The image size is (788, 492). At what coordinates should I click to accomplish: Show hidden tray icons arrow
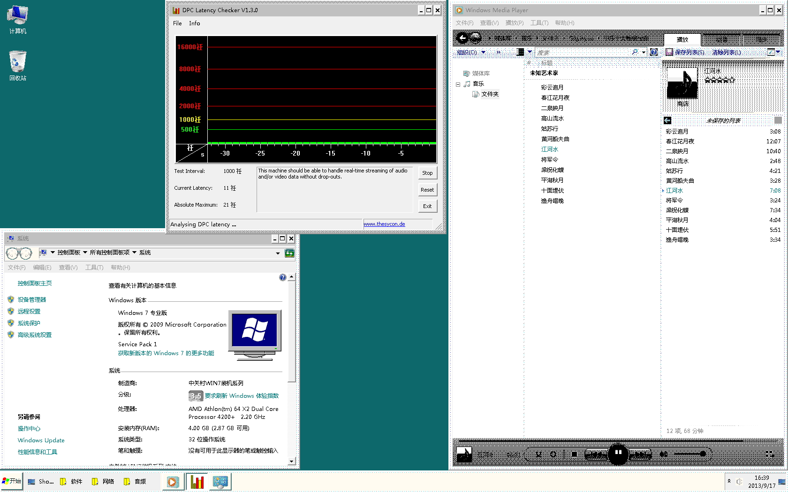point(729,481)
